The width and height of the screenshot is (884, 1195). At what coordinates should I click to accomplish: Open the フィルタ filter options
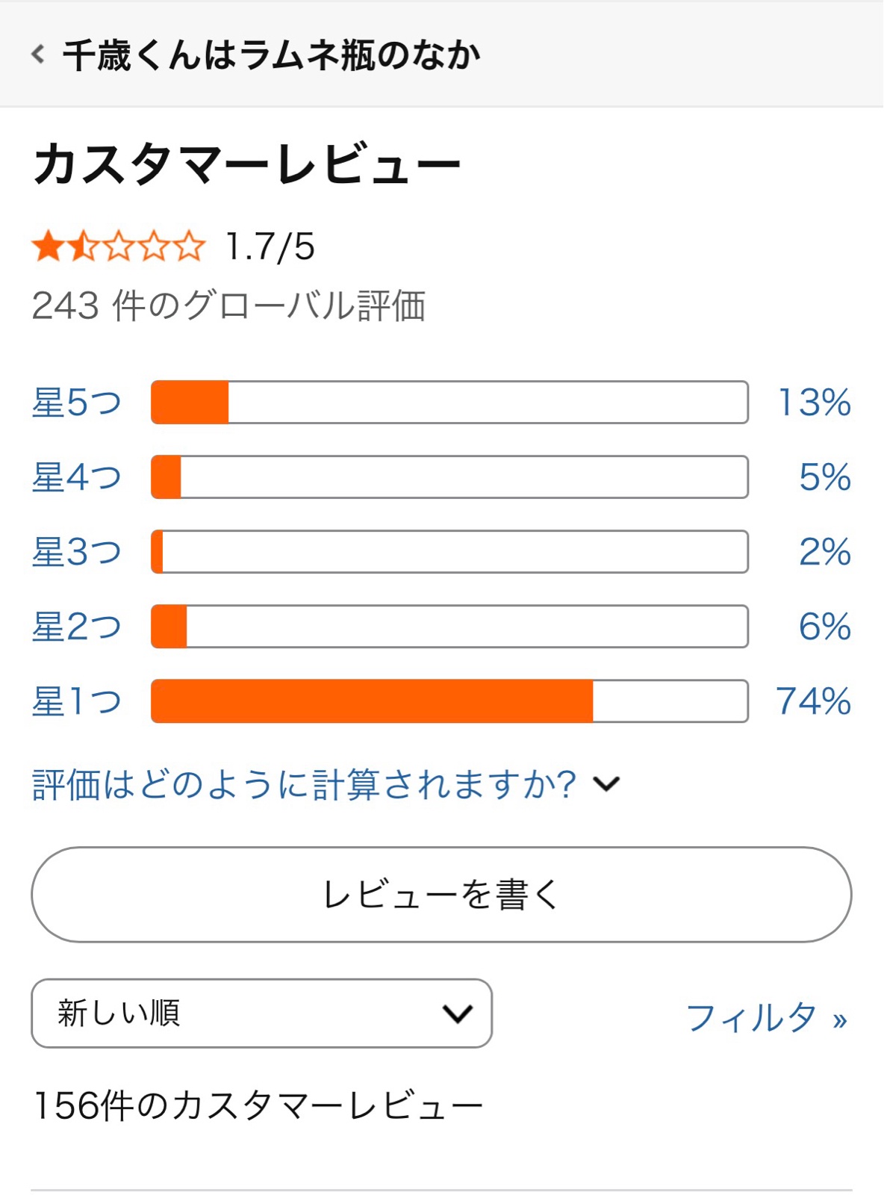click(766, 1017)
